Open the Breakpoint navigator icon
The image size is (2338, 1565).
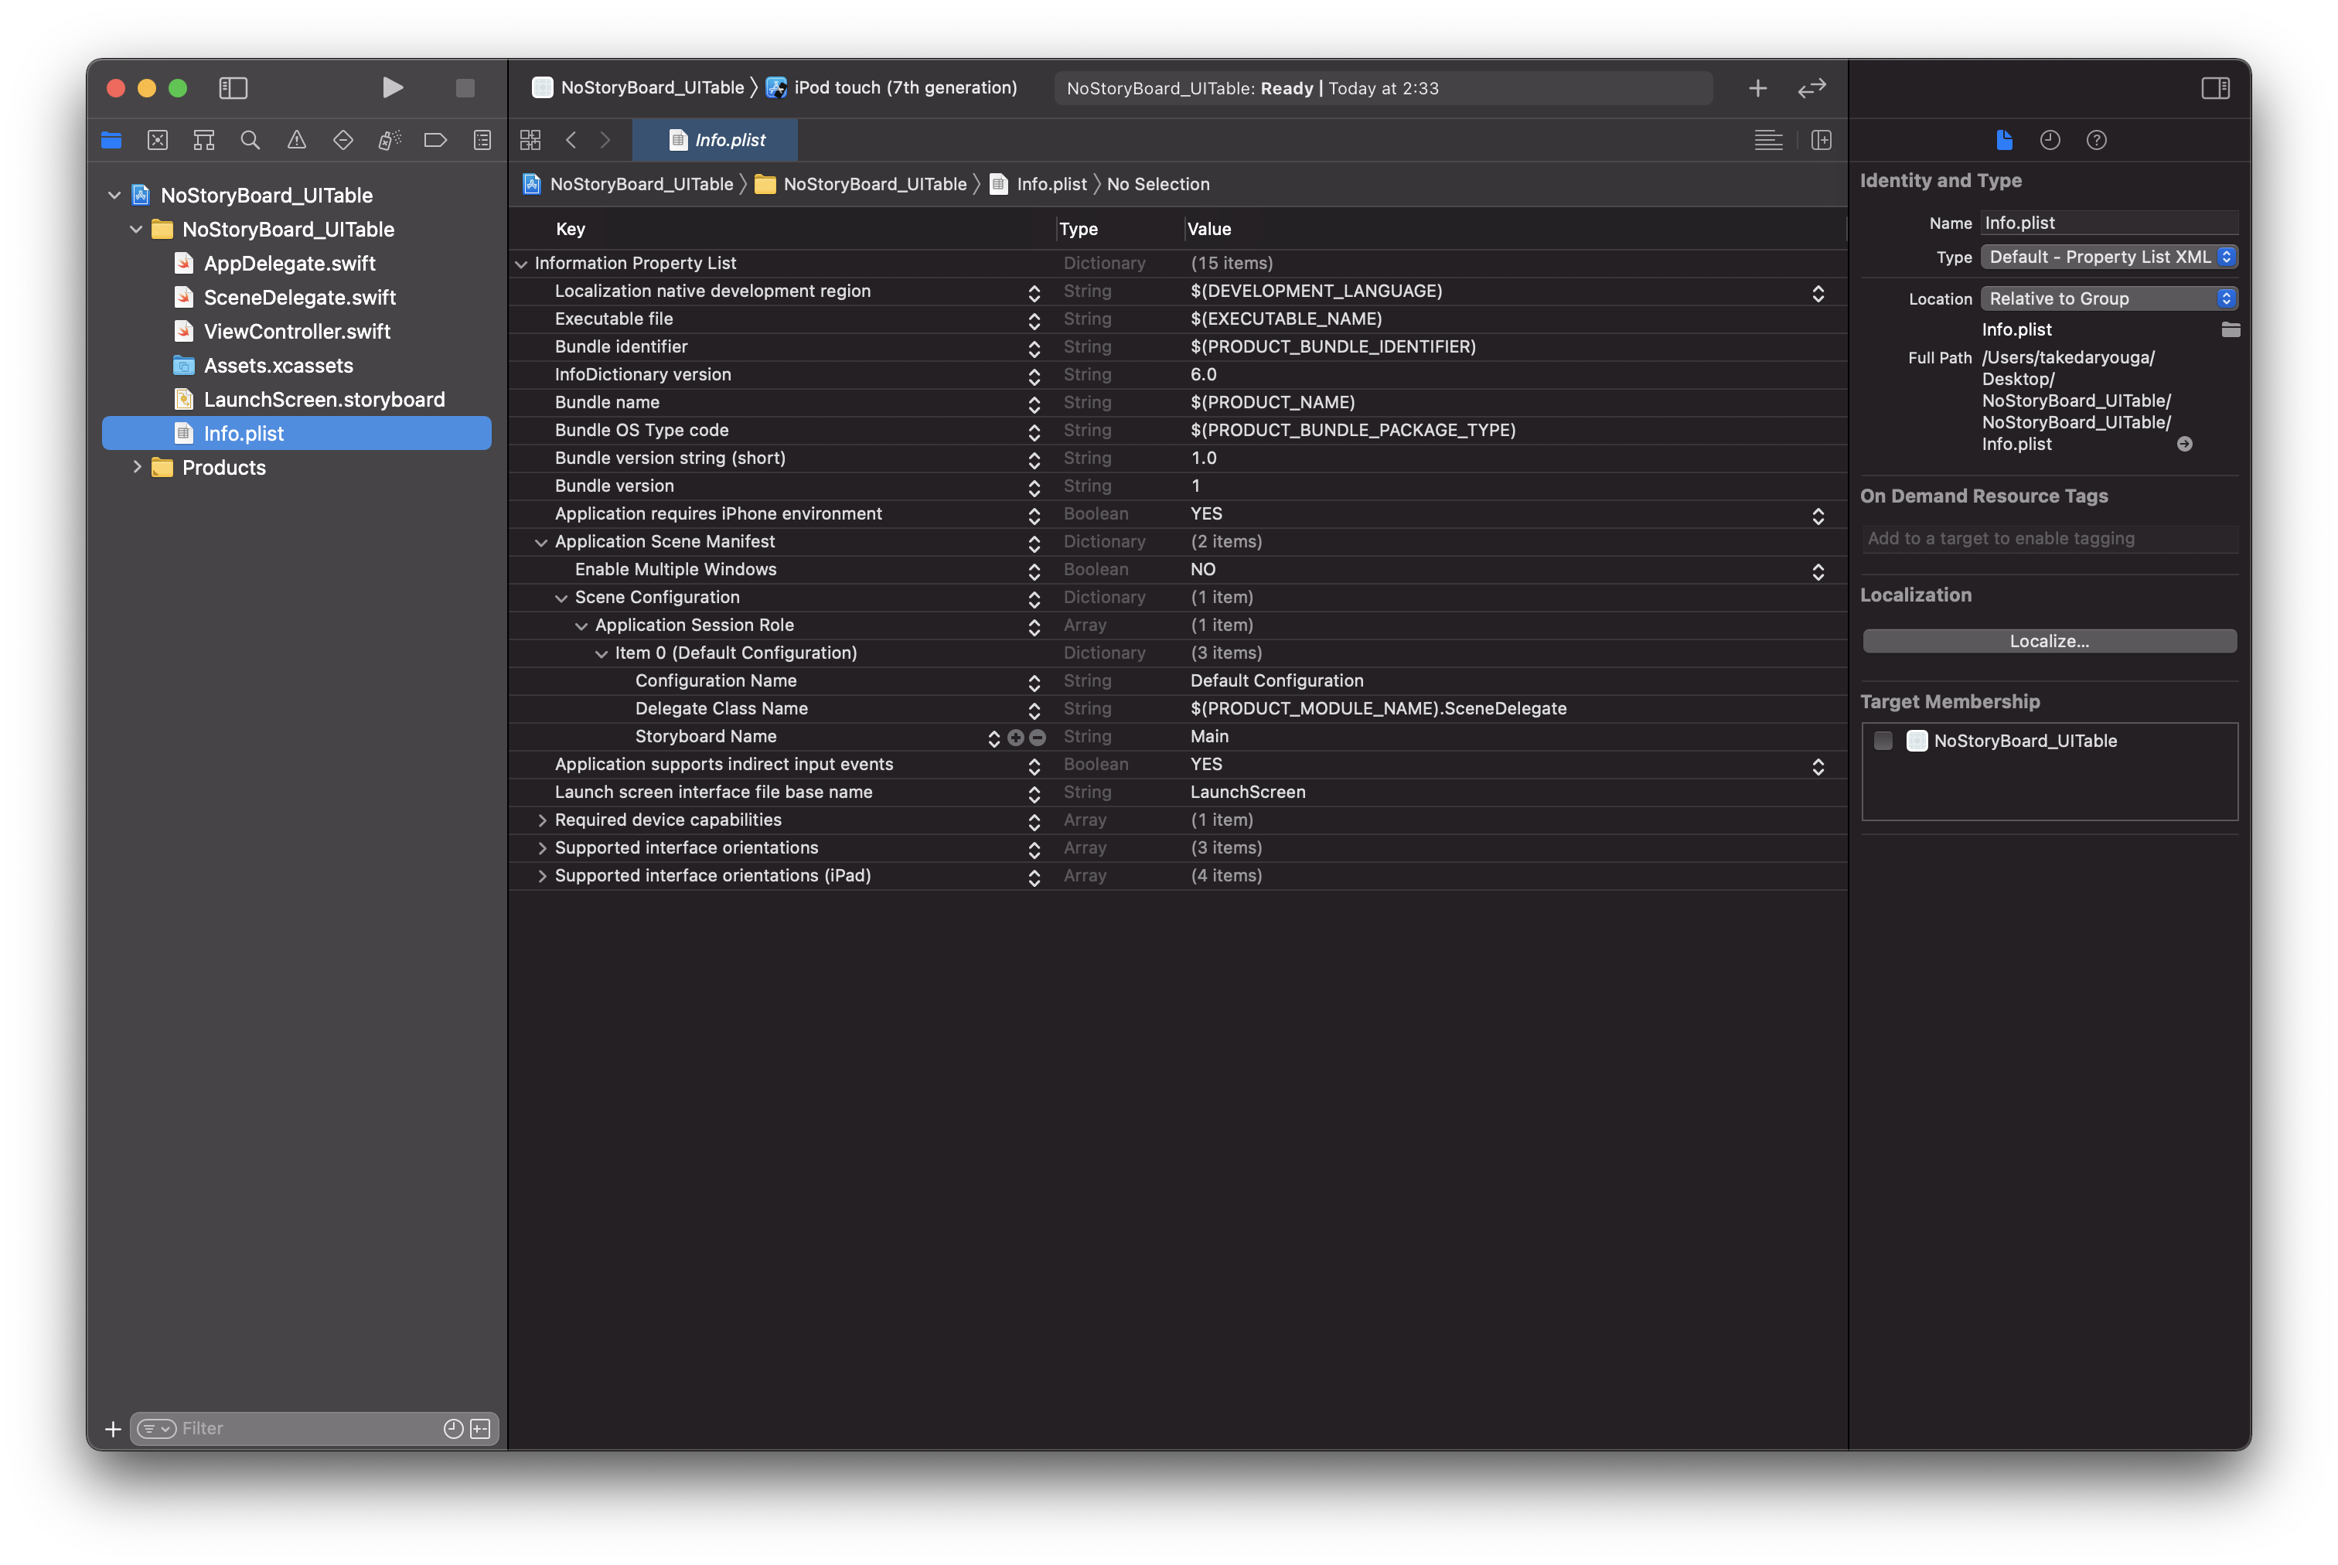point(435,140)
